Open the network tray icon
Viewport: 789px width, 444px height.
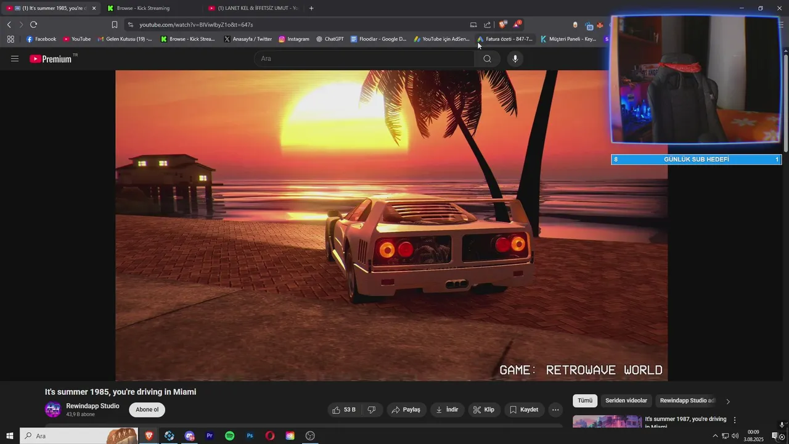(725, 436)
